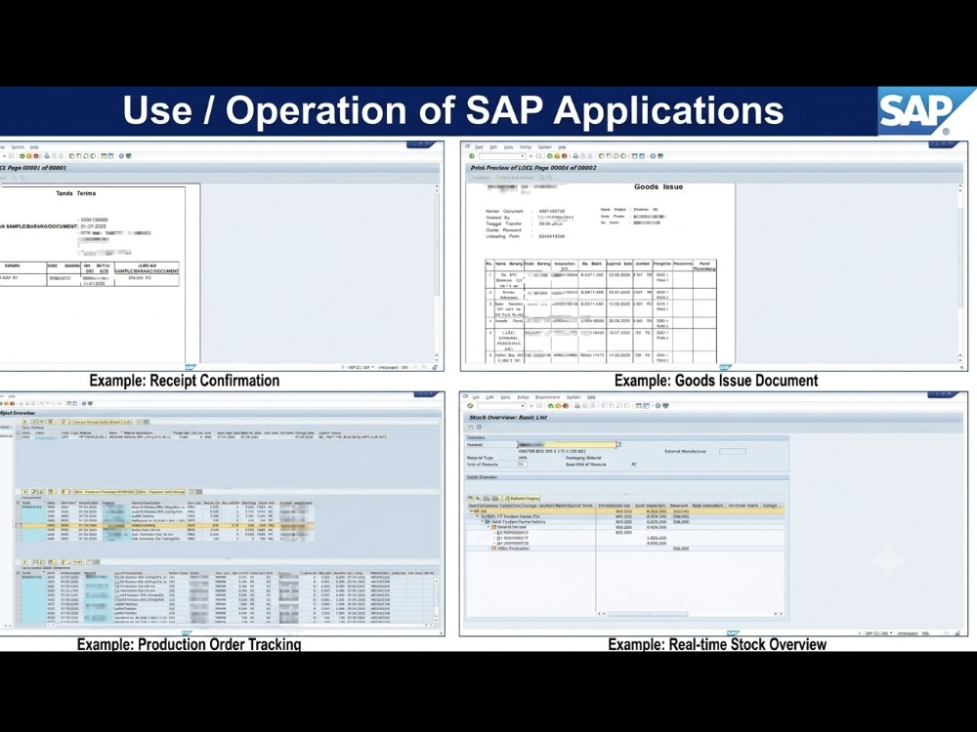The image size is (977, 732).
Task: Open System menu in Goods Issue window
Action: (544, 147)
